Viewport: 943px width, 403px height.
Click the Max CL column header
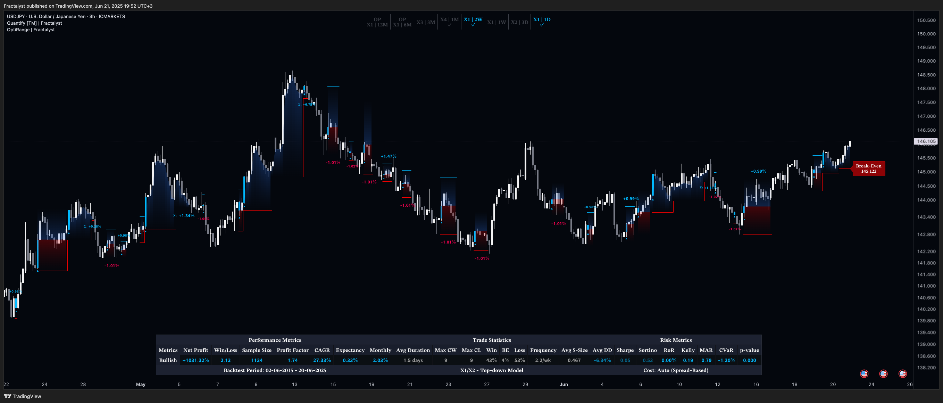(471, 350)
